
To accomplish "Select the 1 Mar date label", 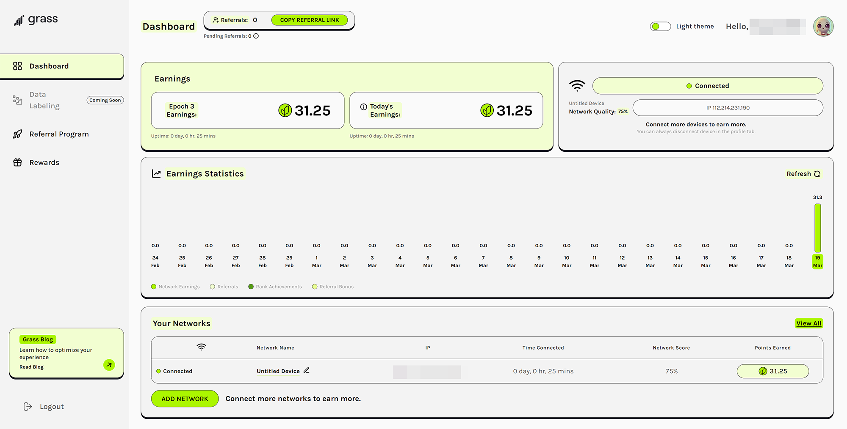I will [316, 262].
